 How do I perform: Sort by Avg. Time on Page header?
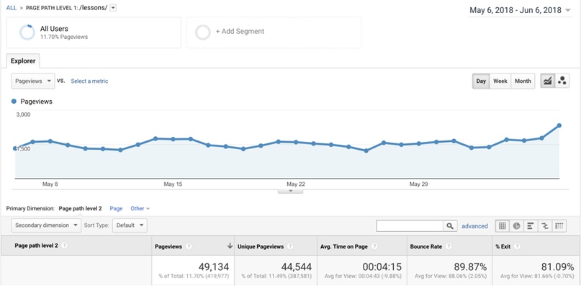(x=344, y=246)
